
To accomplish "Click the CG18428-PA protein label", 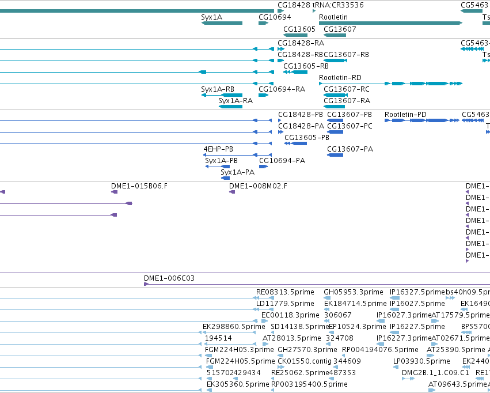I will pyautogui.click(x=301, y=126).
